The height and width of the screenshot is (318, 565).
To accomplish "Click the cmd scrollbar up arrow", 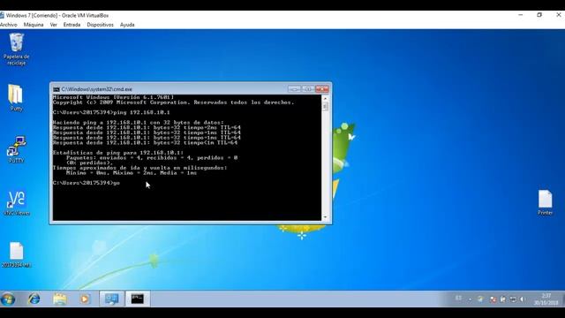I will pyautogui.click(x=325, y=98).
